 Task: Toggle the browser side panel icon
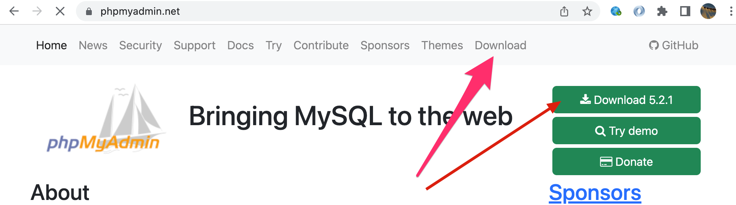click(x=685, y=12)
